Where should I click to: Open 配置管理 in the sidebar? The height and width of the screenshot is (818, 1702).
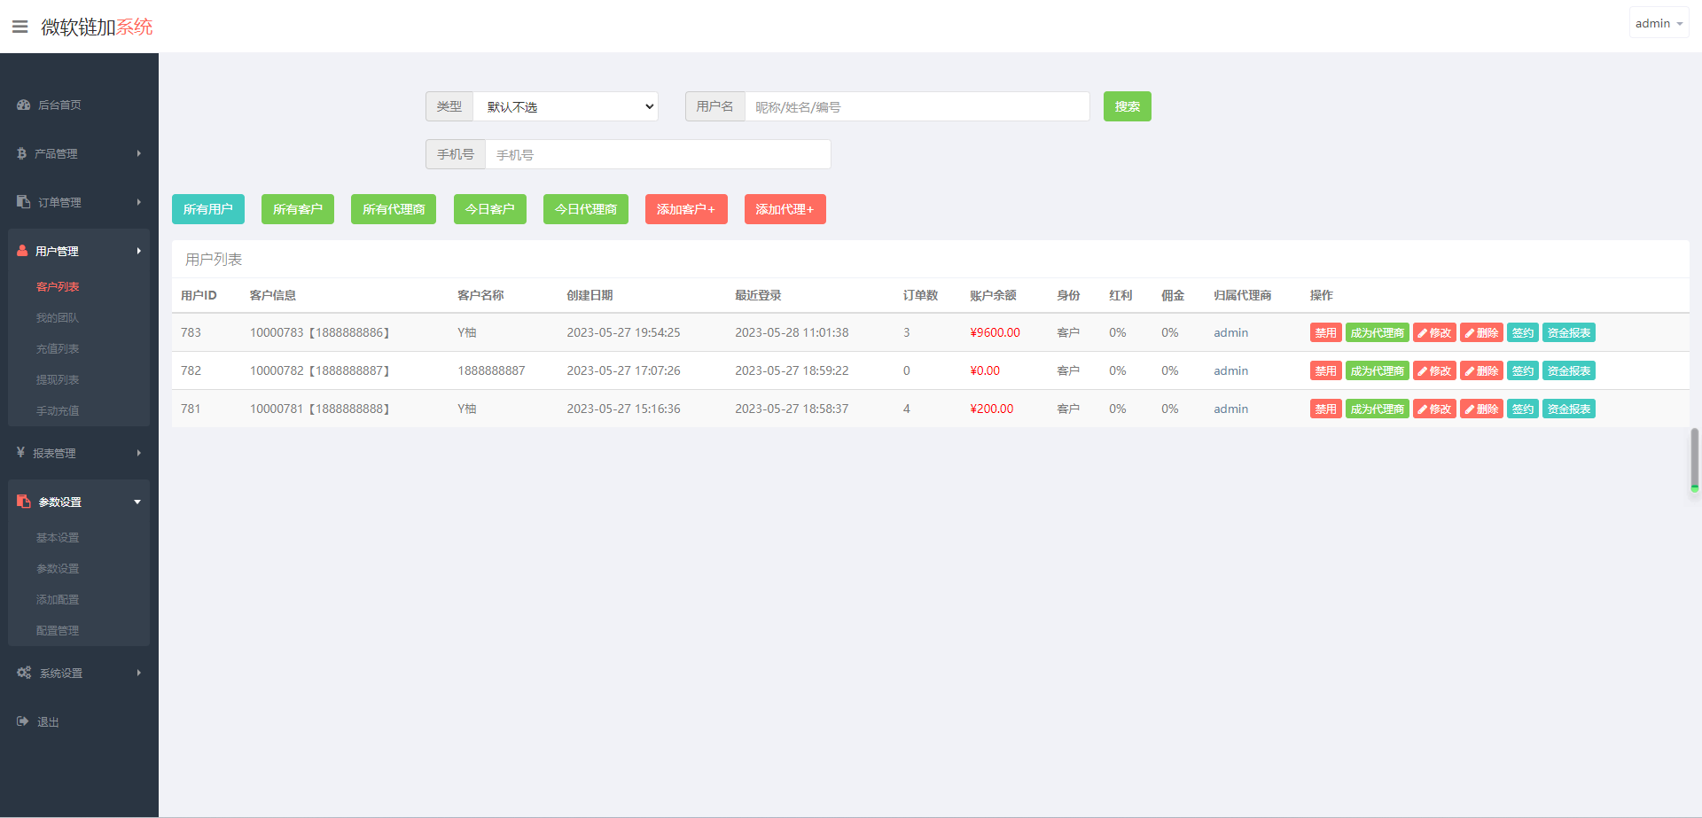point(58,631)
